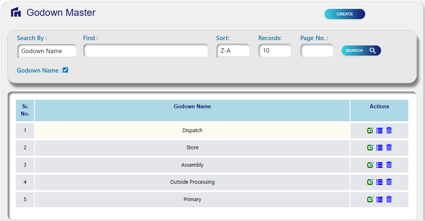The height and width of the screenshot is (221, 425).
Task: Expand the Sort Z-A dropdown
Action: point(233,51)
